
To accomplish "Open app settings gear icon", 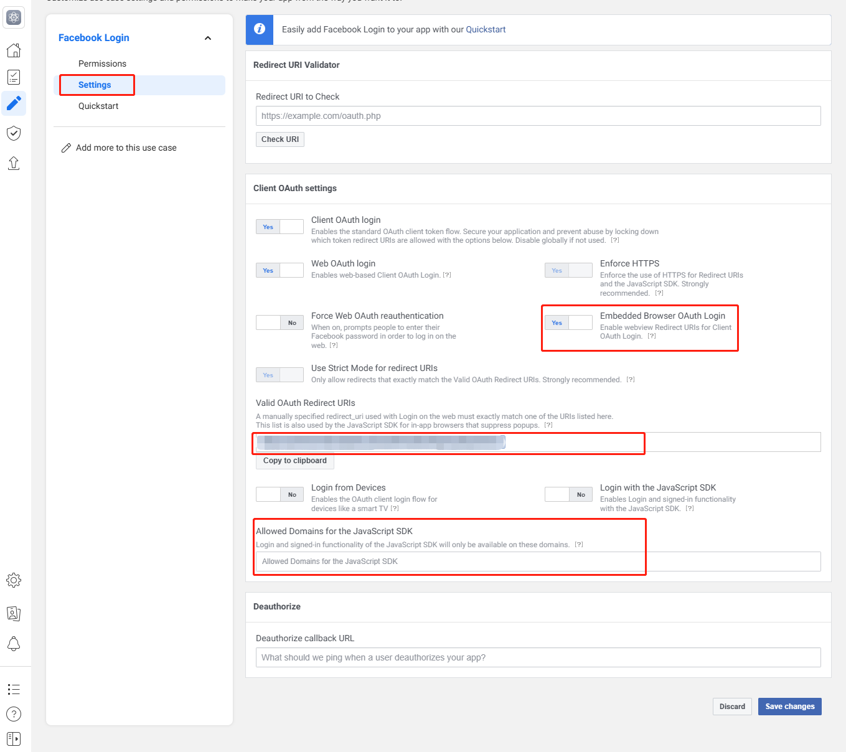I will point(14,580).
